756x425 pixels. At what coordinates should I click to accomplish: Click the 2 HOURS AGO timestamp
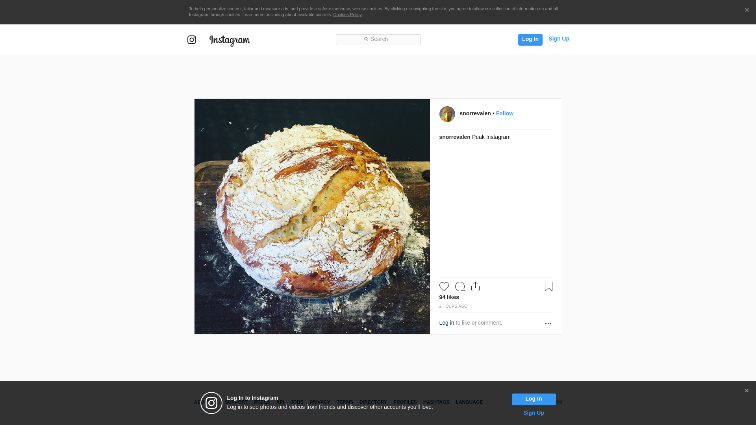(453, 306)
